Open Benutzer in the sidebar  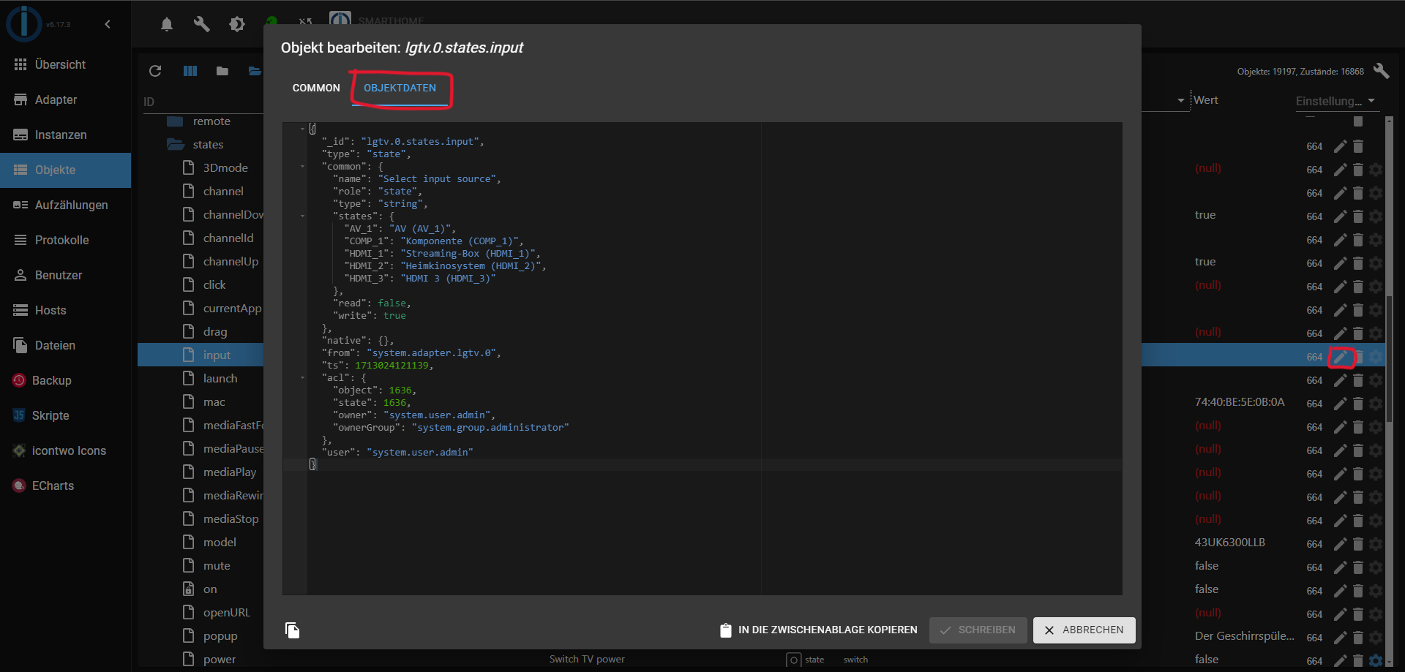tap(66, 275)
